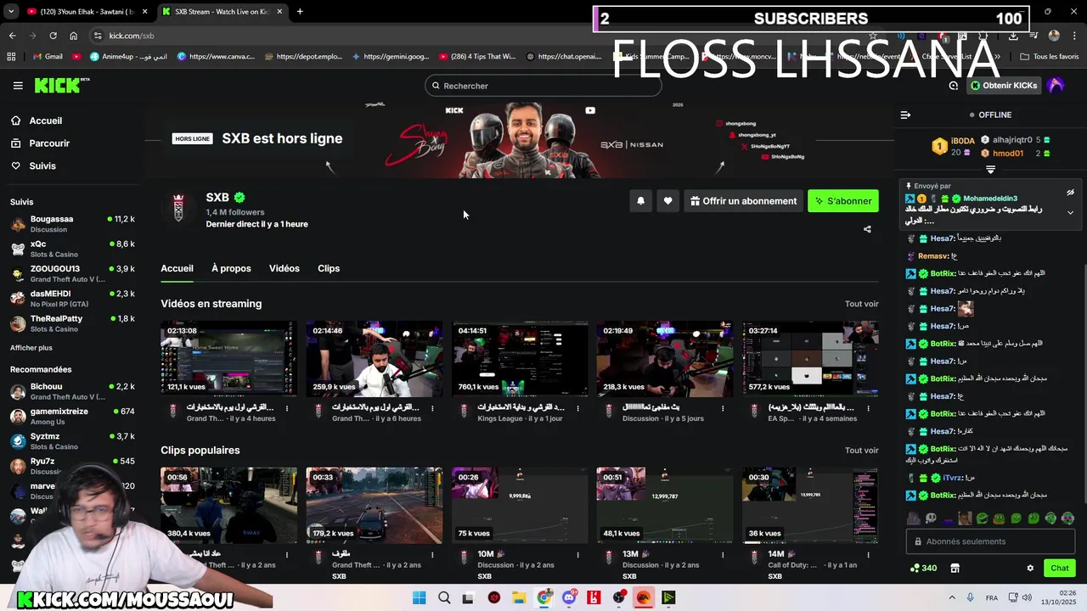Hide the pinned message with the eye-slash icon

click(1070, 193)
